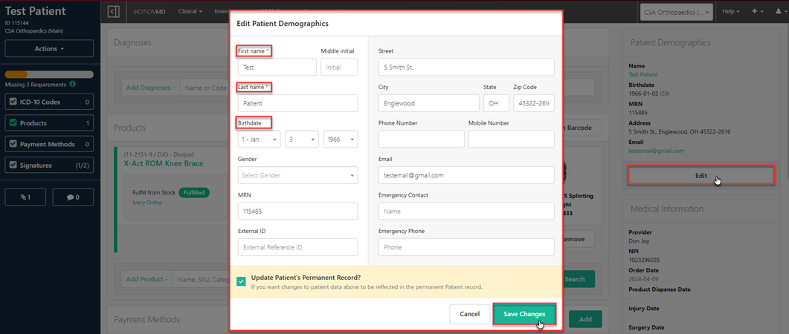Viewport: 789px width, 334px height.
Task: Open the birthdate year dropdown
Action: [340, 139]
